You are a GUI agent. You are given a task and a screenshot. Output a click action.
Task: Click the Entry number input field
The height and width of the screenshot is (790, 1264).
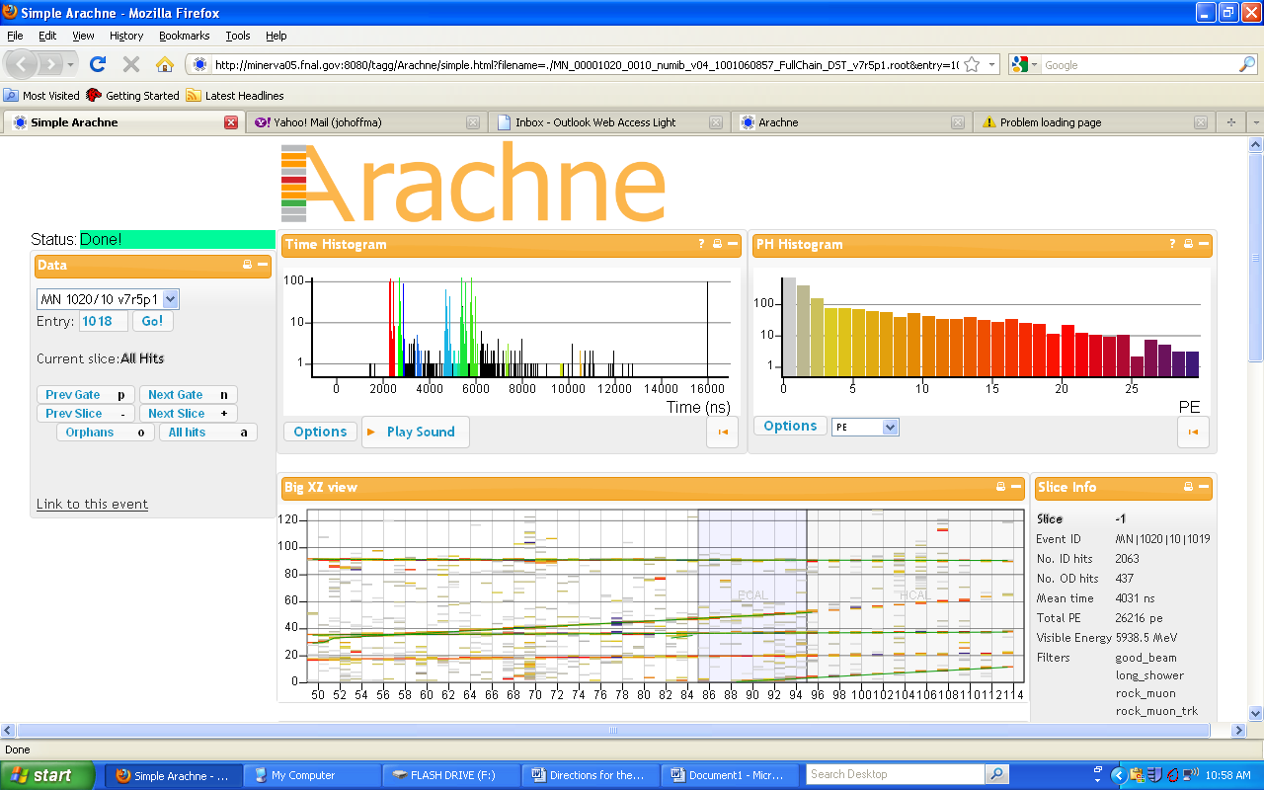click(x=103, y=321)
